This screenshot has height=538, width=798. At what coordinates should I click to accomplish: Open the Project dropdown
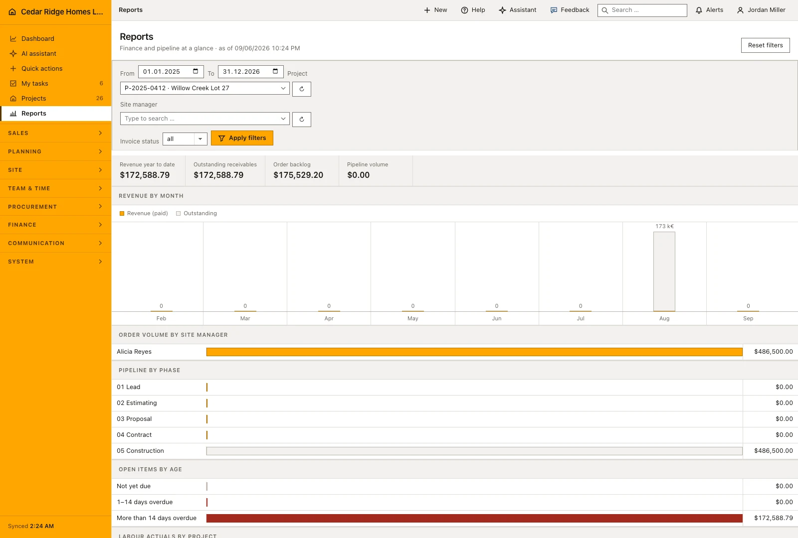205,88
